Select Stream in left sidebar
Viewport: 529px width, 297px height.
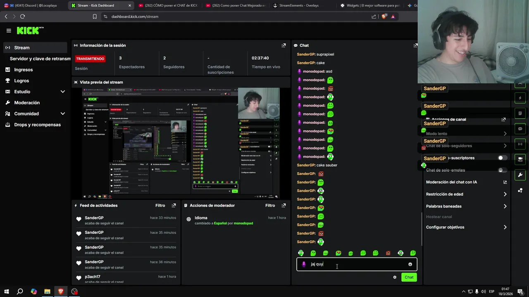(35, 47)
